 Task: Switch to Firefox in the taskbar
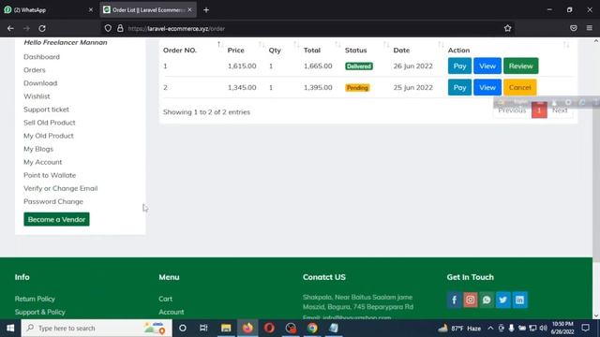247,328
